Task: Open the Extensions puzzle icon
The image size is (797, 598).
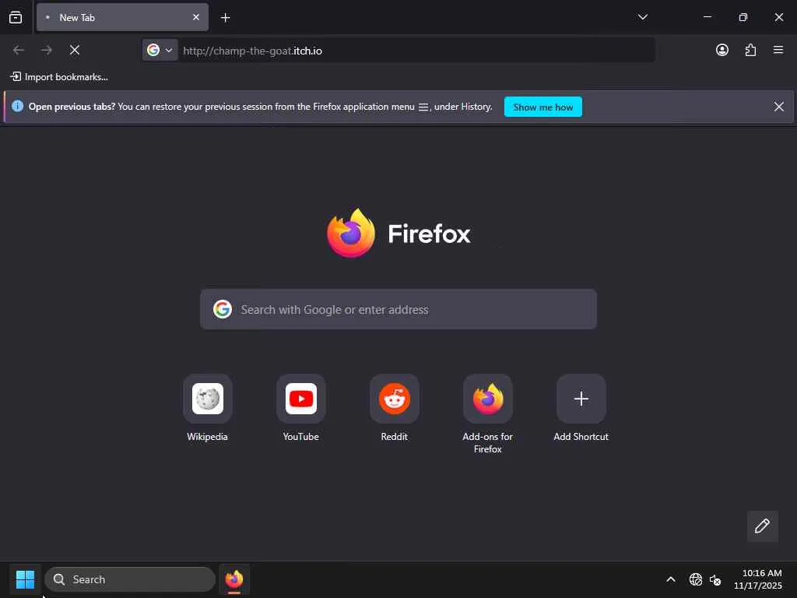Action: 750,50
